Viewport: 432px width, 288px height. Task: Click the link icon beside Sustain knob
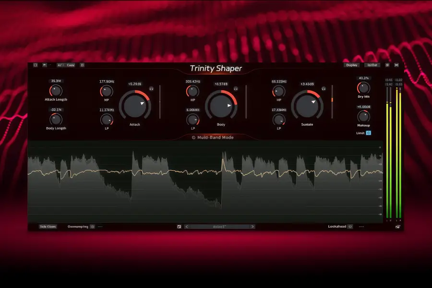(x=324, y=88)
